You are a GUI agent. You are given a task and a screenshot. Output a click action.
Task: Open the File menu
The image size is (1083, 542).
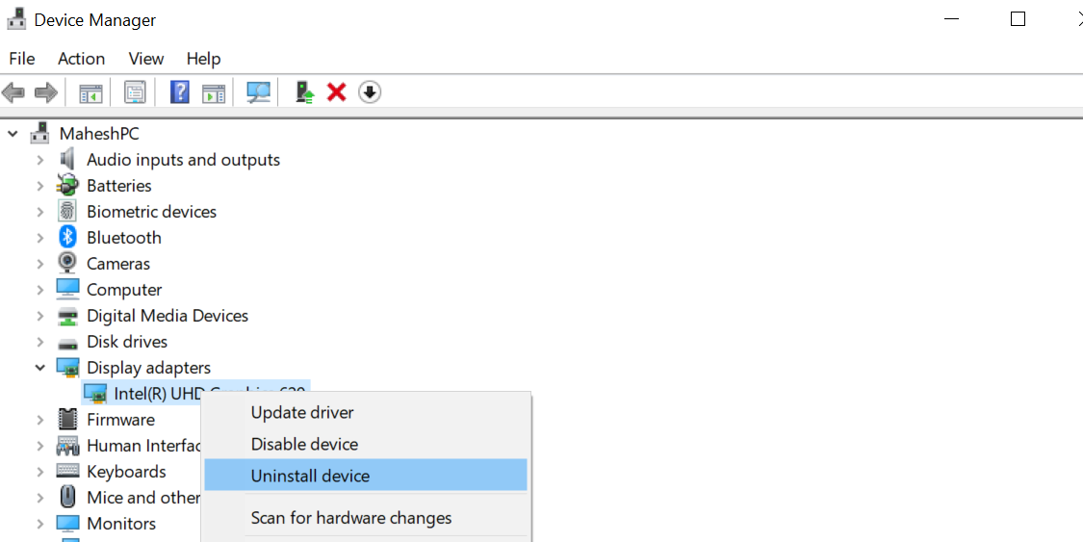[x=22, y=59]
